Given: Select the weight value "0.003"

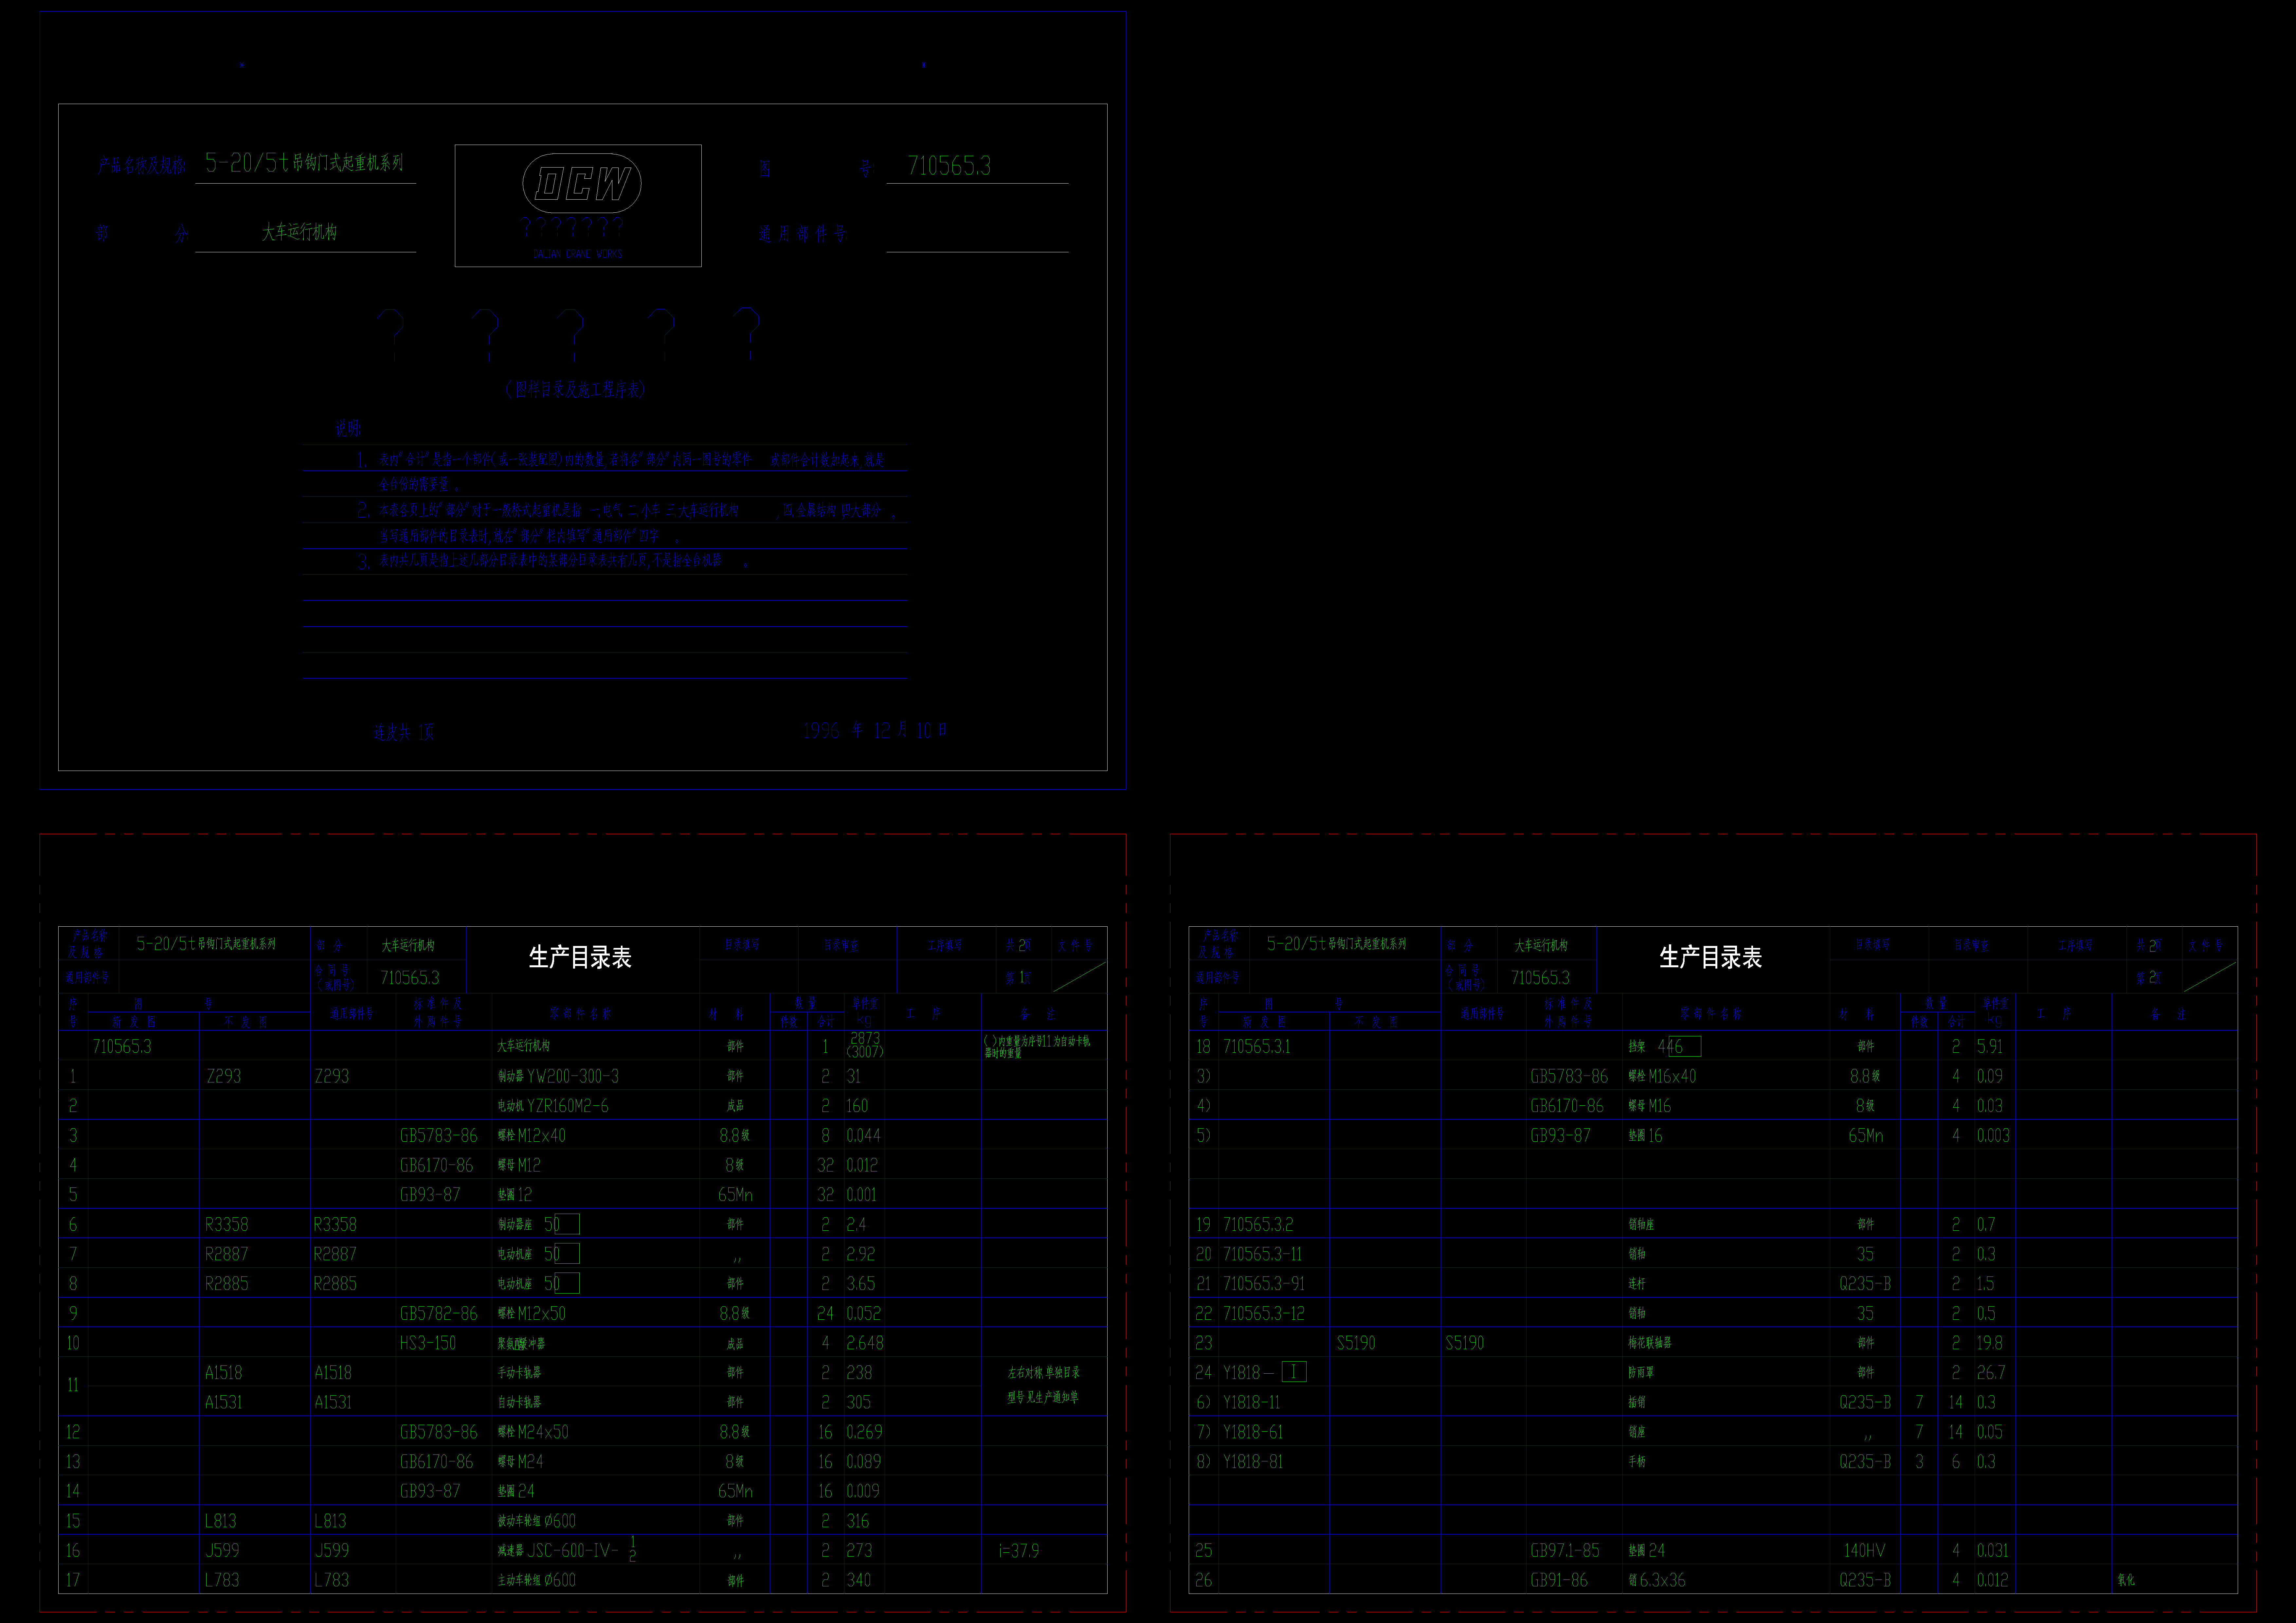Looking at the screenshot, I should tap(1993, 1136).
